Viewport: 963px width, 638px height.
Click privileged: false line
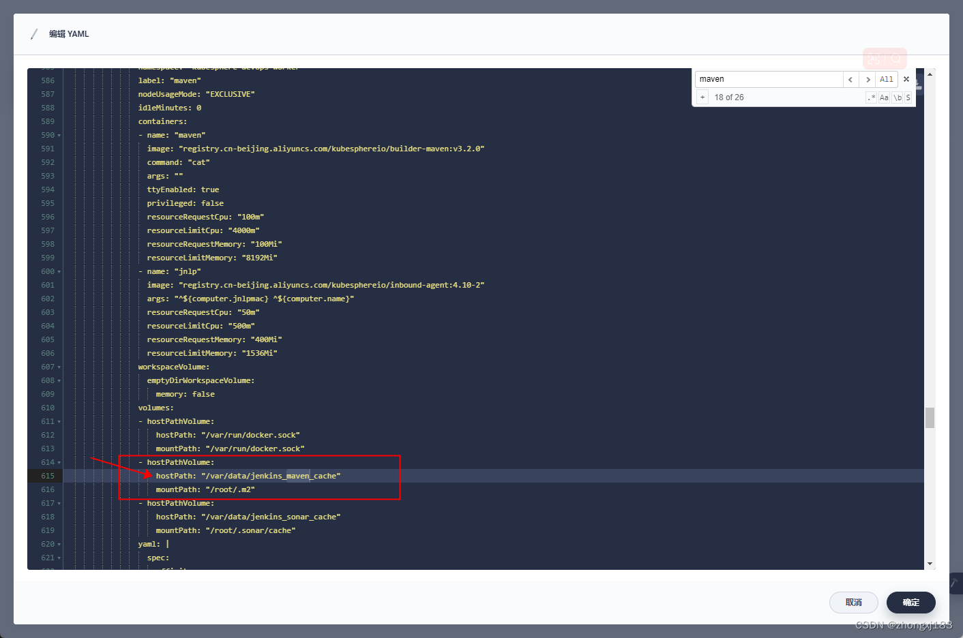pos(186,203)
